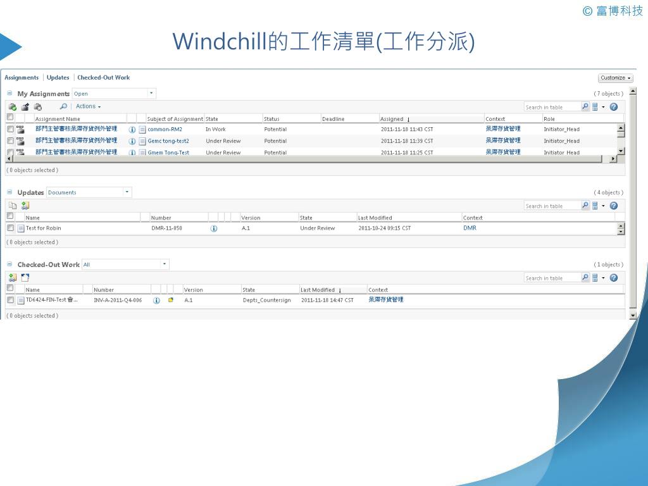Click the third briefcase icon in My Assignments toolbar
648x486 pixels.
[x=37, y=106]
